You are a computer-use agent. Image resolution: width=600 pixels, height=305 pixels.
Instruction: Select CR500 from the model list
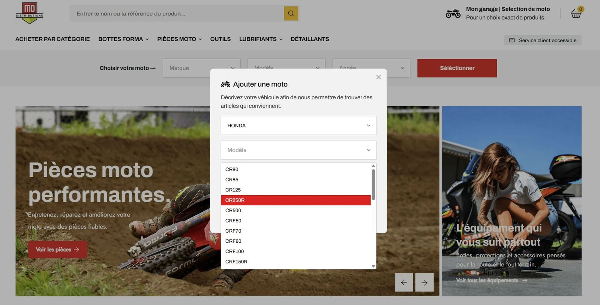[x=296, y=211]
